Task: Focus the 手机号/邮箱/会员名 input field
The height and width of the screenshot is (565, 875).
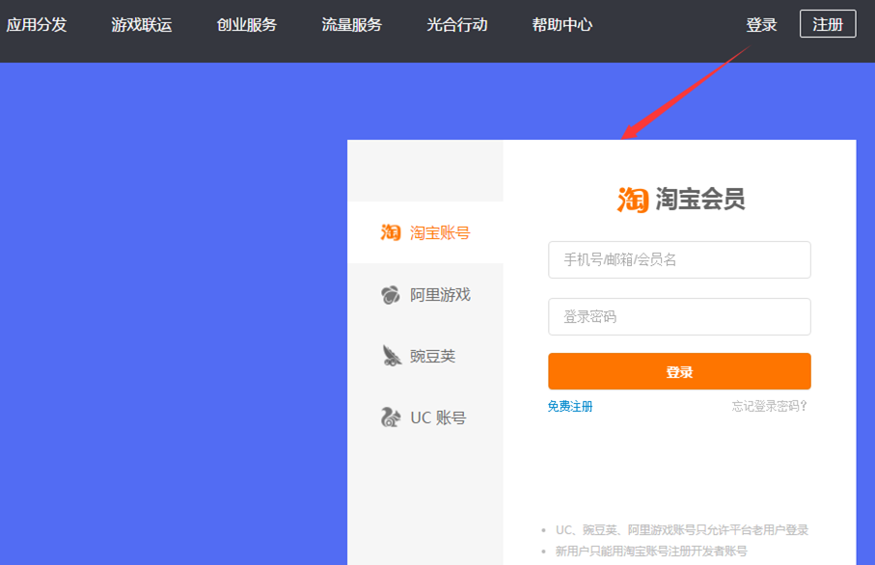Action: (679, 259)
